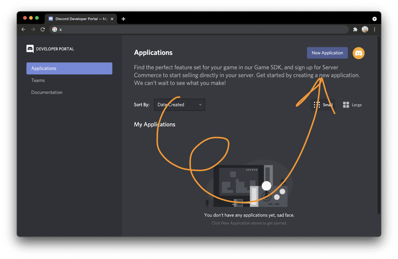
Task: Open the browser Extensions puzzle icon
Action: click(355, 30)
